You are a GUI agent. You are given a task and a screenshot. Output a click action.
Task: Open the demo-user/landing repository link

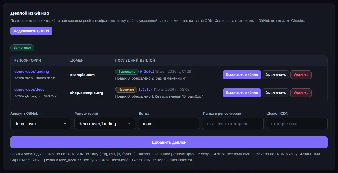tap(32, 71)
